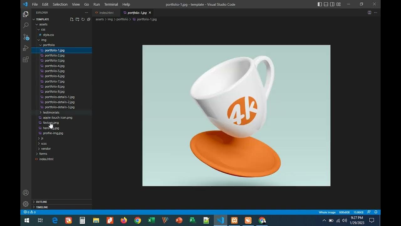The width and height of the screenshot is (401, 226).
Task: Open the Windows Start menu
Action: pyautogui.click(x=27, y=220)
